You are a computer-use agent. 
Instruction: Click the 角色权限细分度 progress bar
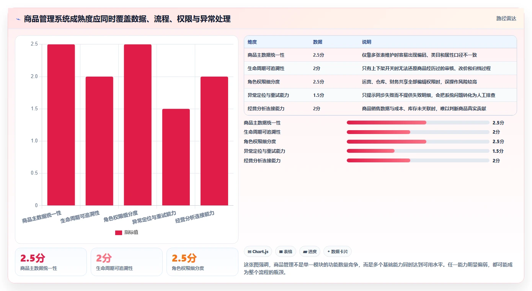(418, 142)
